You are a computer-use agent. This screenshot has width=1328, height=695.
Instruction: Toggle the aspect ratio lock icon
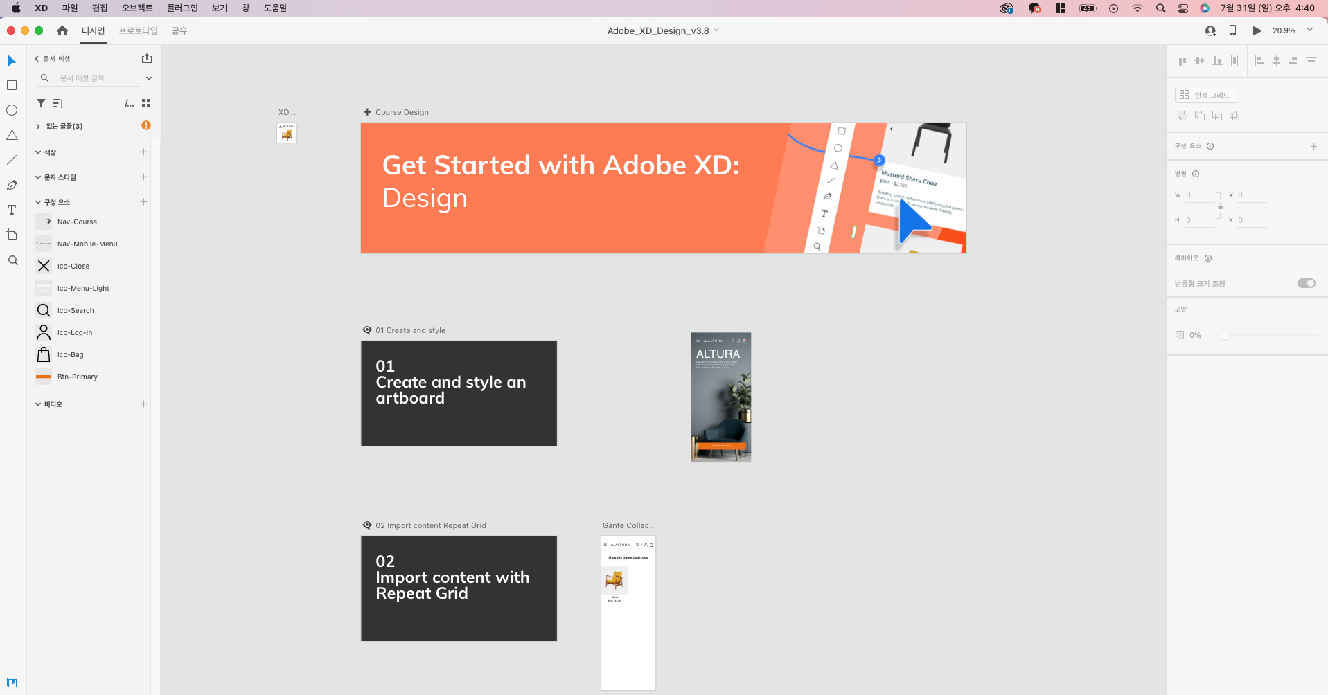[x=1220, y=206]
